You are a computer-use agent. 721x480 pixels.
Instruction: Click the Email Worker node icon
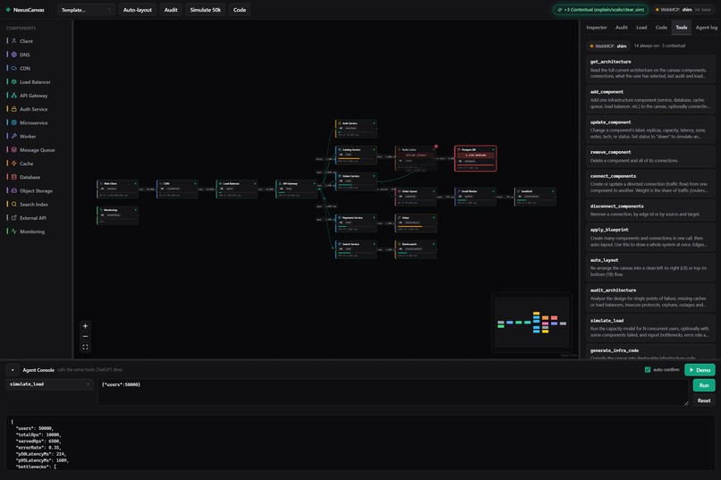(459, 191)
